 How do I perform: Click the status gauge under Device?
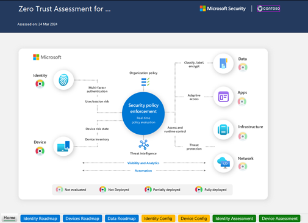(40, 151)
